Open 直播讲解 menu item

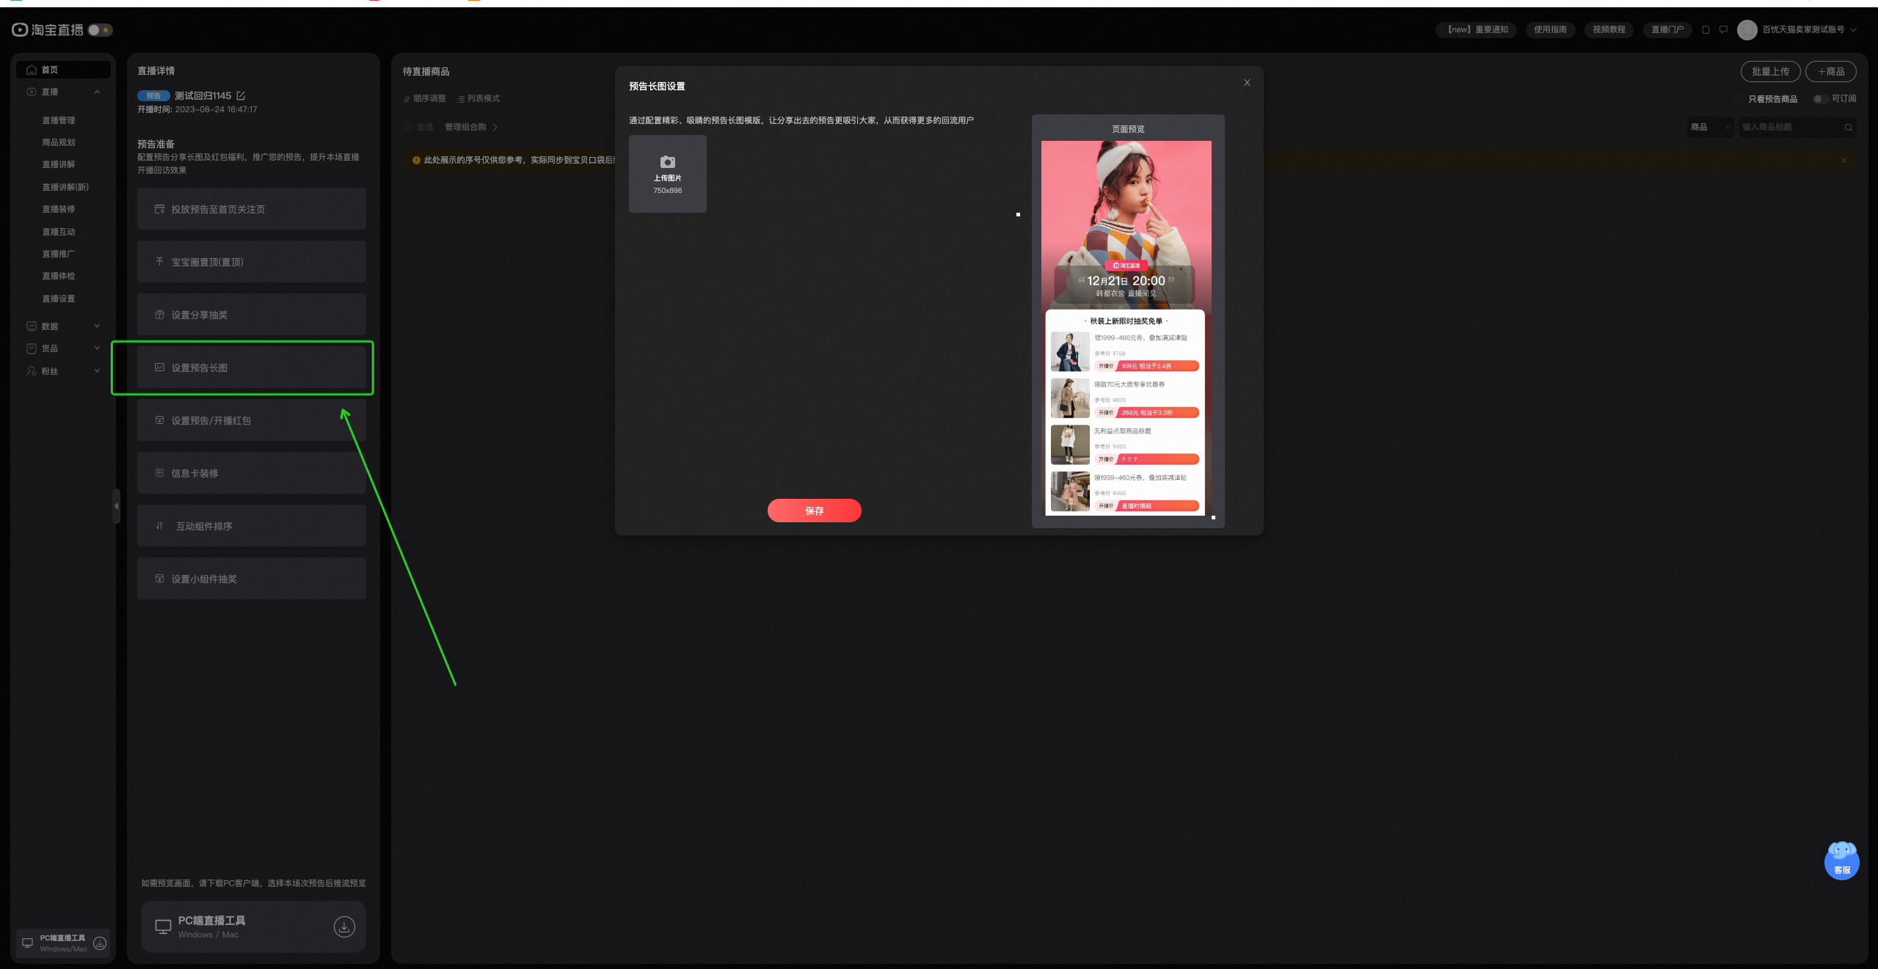59,164
